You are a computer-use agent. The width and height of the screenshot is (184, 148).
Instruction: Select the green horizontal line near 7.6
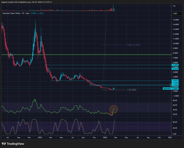87,55
